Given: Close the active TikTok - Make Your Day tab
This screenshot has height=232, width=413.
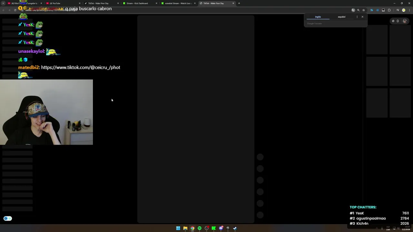Looking at the screenshot, I should pyautogui.click(x=233, y=3).
